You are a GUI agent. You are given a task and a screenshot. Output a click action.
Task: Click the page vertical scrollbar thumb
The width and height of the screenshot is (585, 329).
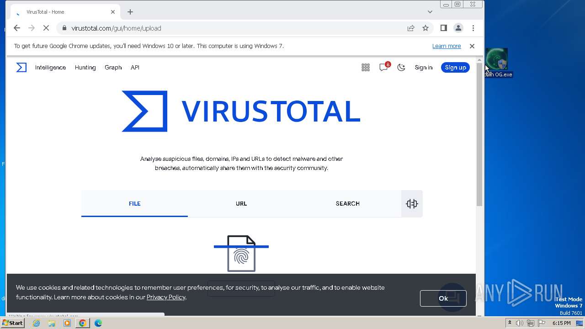479,135
